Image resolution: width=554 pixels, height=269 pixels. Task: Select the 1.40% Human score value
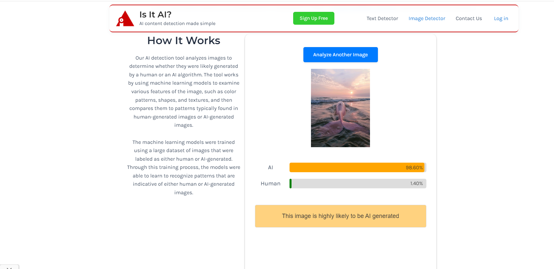416,184
